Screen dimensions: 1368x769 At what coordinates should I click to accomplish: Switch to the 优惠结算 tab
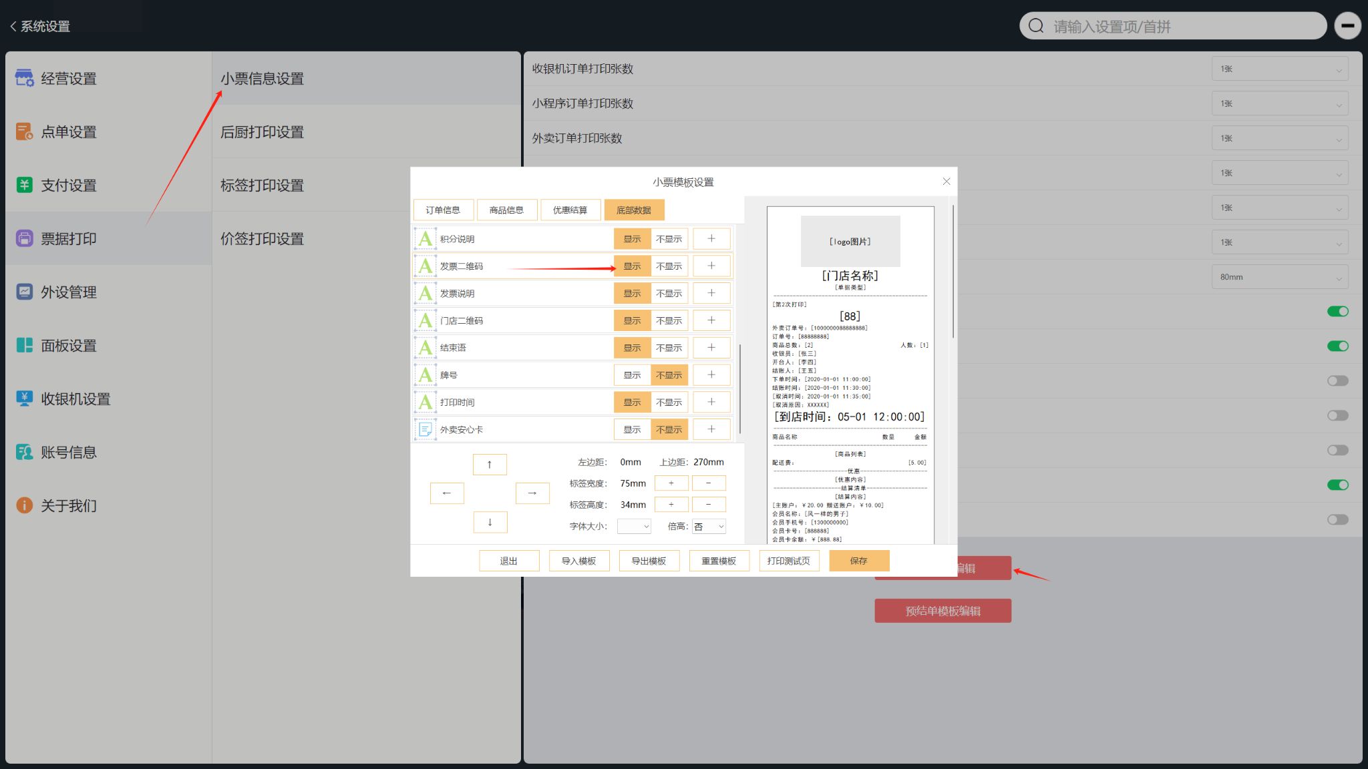[570, 210]
